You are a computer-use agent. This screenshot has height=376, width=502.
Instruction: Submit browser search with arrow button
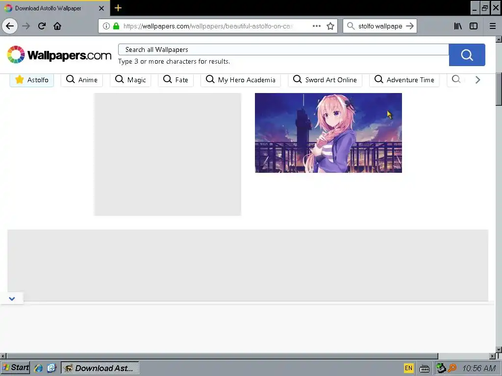(410, 26)
